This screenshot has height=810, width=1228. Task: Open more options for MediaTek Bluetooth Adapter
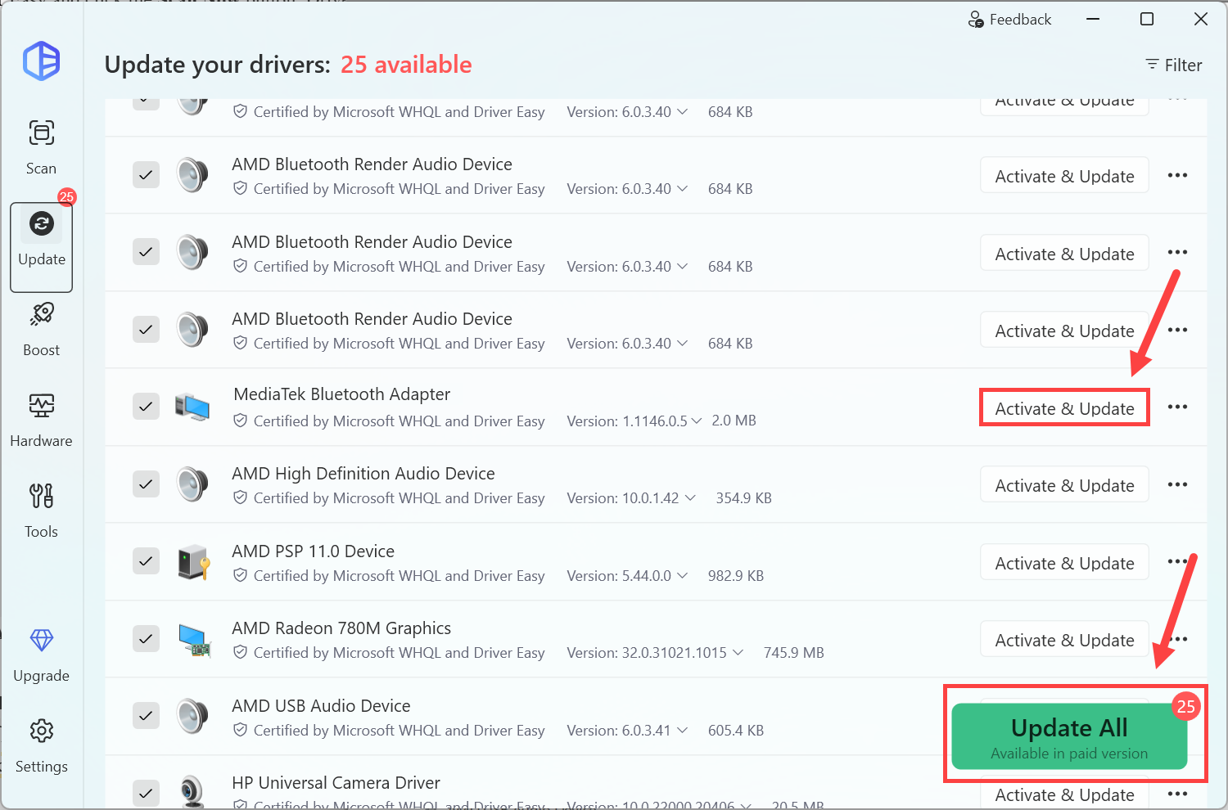click(x=1177, y=407)
